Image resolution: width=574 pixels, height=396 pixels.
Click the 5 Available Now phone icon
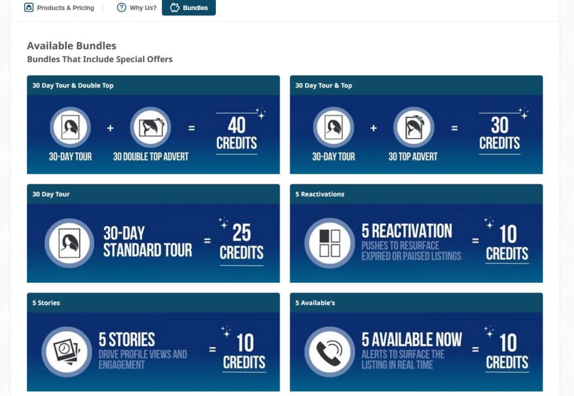[330, 352]
